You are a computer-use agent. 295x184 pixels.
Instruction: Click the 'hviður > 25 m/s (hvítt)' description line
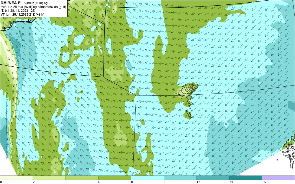pyautogui.click(x=33, y=7)
